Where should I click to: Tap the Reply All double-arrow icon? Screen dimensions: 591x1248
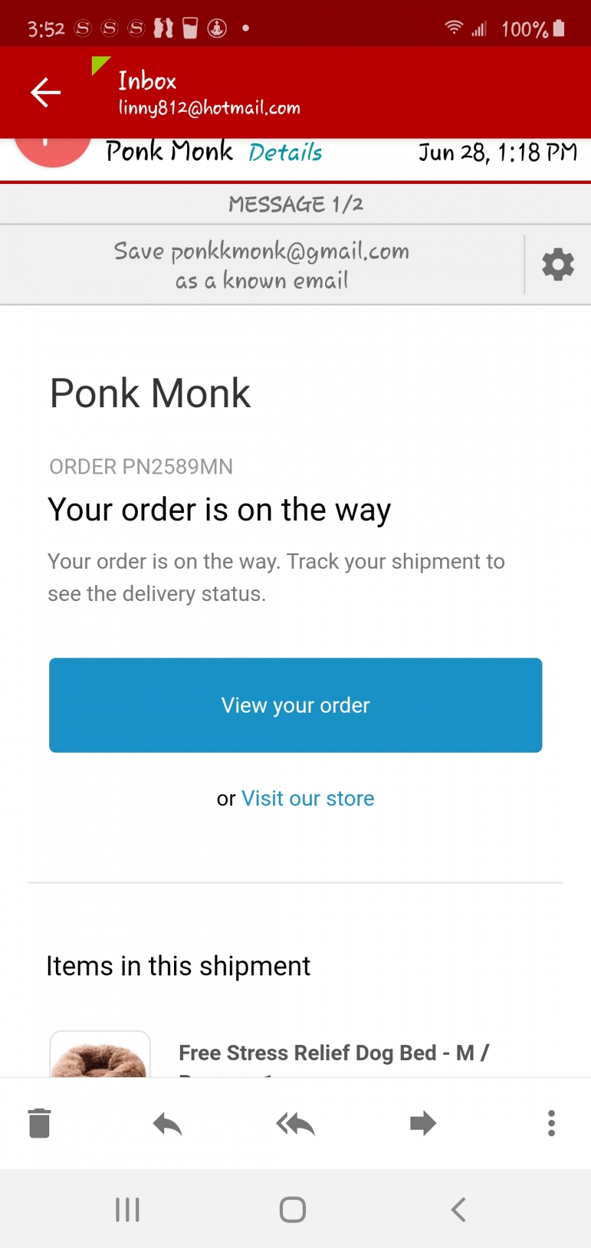click(x=295, y=1123)
